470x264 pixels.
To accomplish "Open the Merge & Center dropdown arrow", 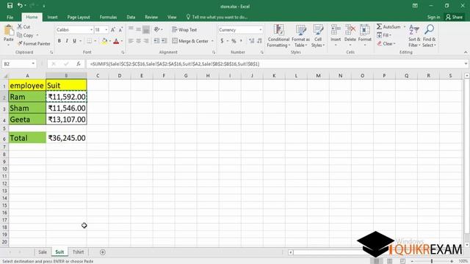I will click(x=212, y=41).
